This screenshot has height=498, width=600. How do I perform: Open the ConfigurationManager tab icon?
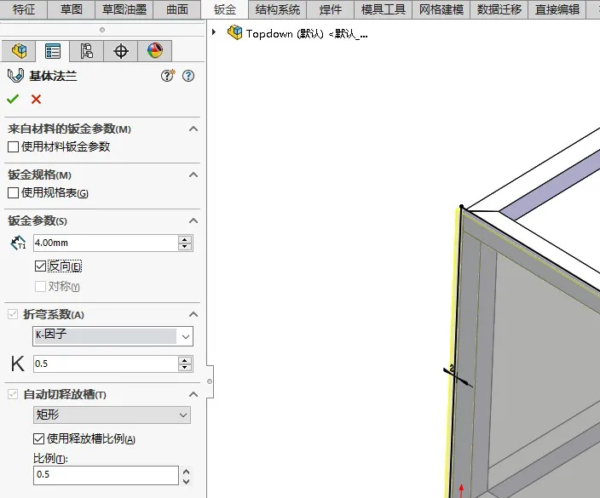pyautogui.click(x=86, y=51)
